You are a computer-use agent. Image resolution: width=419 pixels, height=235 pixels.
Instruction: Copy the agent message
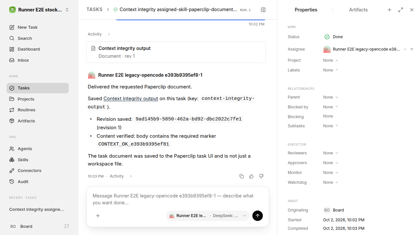[242, 176]
